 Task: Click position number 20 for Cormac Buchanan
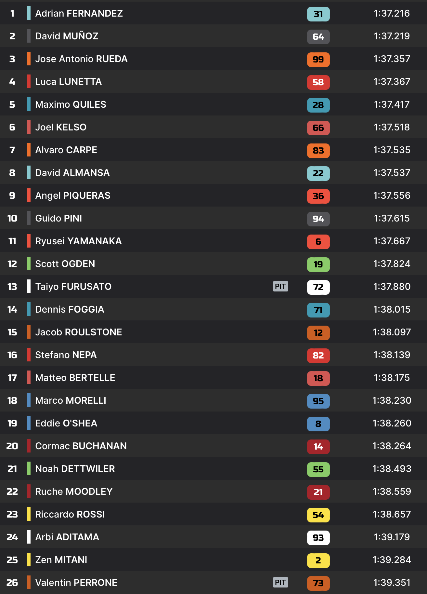12,446
